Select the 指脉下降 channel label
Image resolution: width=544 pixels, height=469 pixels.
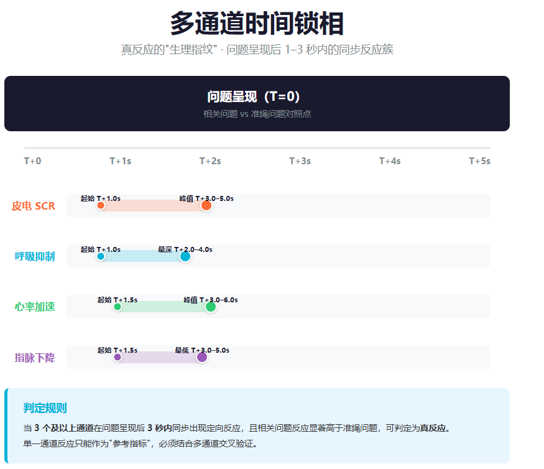[x=35, y=358]
